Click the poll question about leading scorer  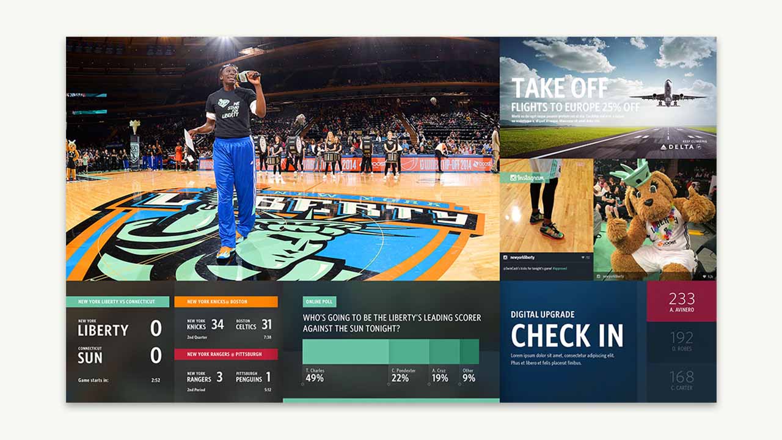[392, 323]
